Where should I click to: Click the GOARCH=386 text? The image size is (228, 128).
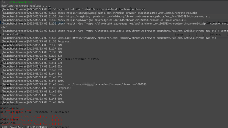(x=8, y=123)
